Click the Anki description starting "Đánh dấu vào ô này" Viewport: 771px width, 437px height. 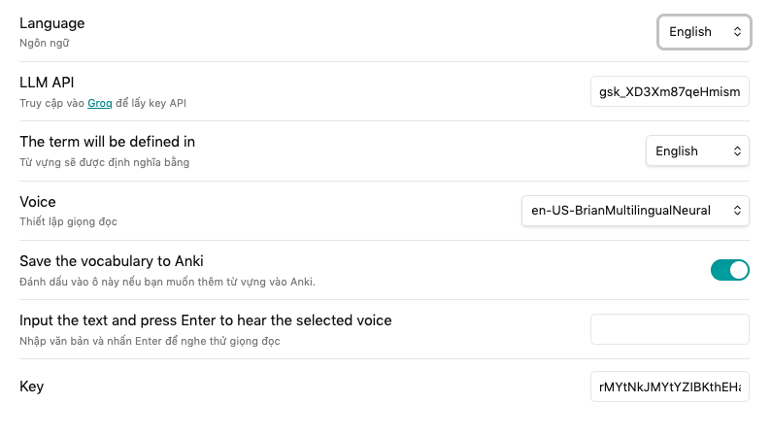pyautogui.click(x=168, y=282)
